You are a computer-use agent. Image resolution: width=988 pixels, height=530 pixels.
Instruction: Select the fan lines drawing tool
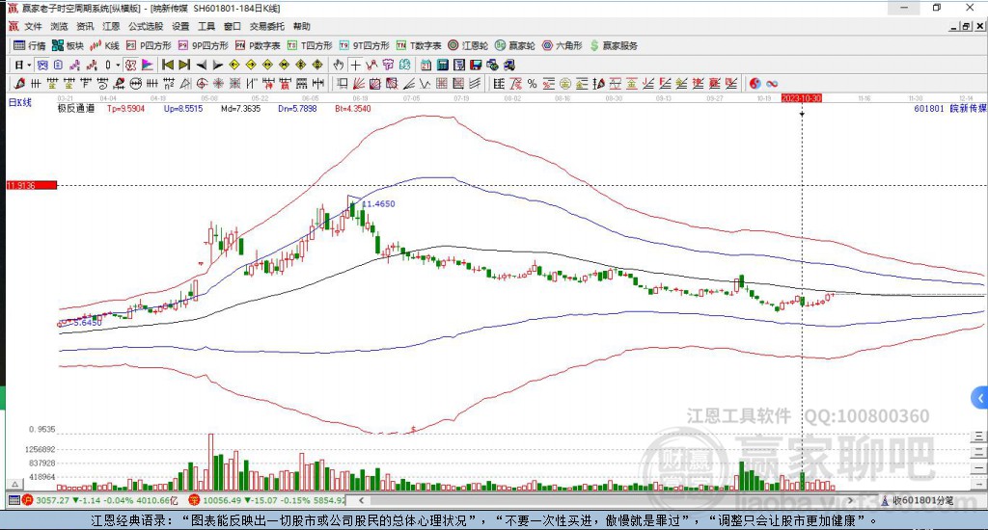[x=359, y=84]
